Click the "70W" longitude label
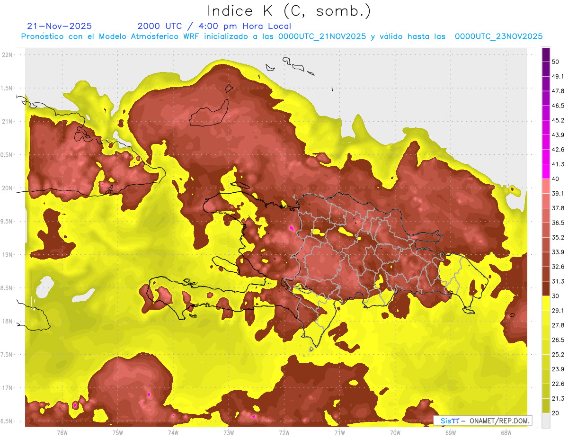The height and width of the screenshot is (439, 568). coord(395,433)
